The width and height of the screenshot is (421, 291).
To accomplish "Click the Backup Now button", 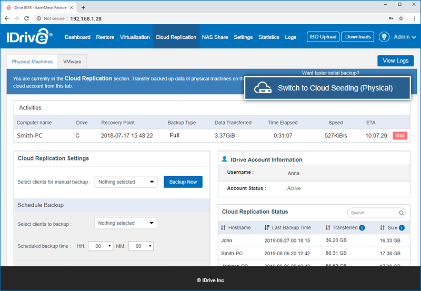I will tap(183, 182).
